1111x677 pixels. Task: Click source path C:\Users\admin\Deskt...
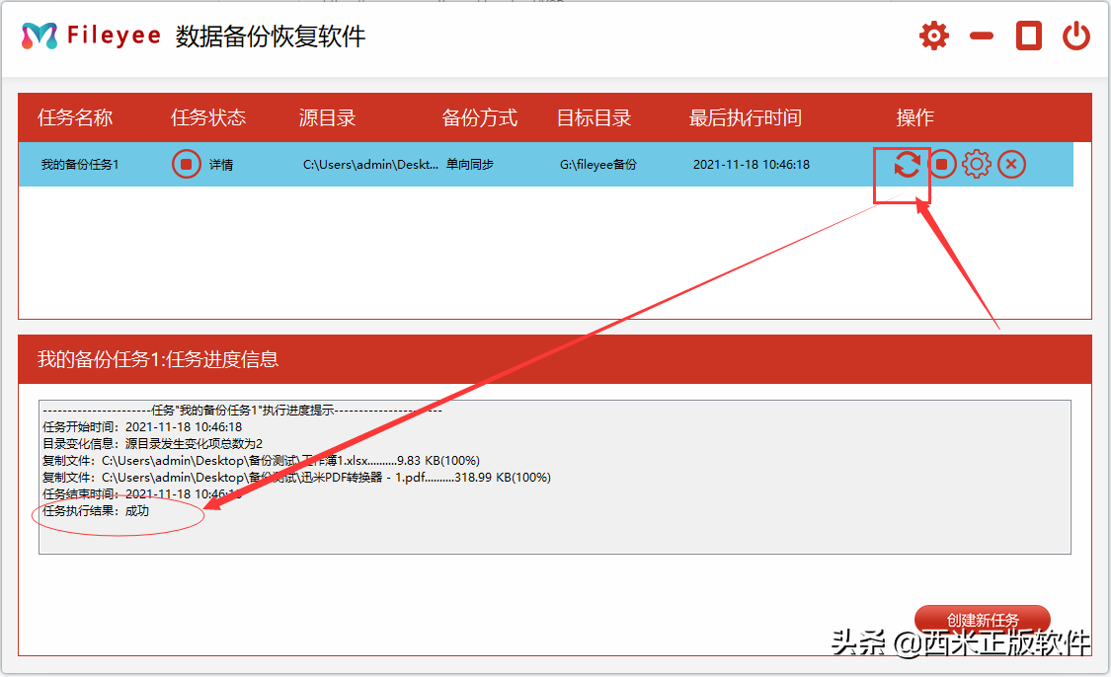[x=370, y=164]
